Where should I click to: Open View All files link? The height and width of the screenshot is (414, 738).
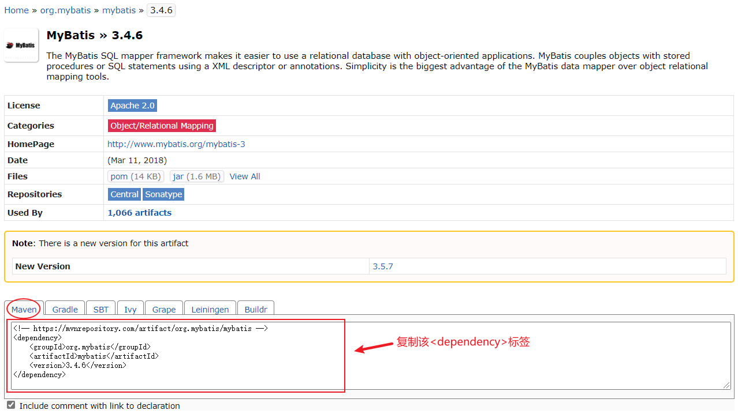[245, 176]
